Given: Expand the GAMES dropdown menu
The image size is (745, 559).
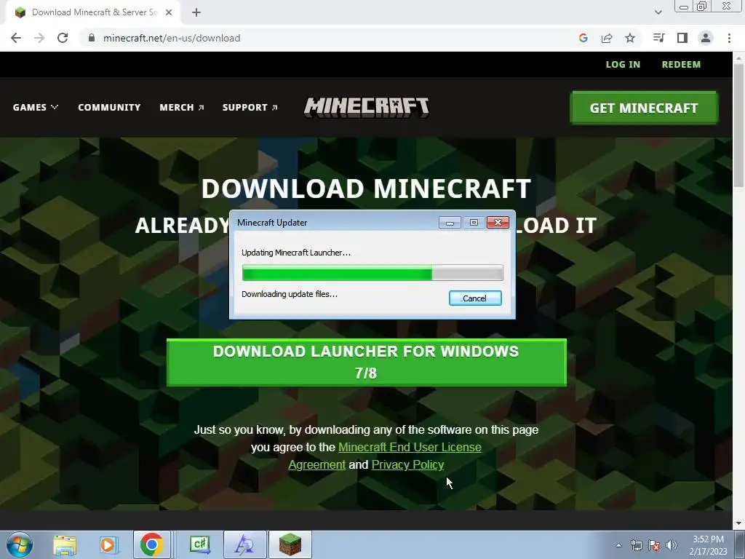Looking at the screenshot, I should pyautogui.click(x=36, y=108).
